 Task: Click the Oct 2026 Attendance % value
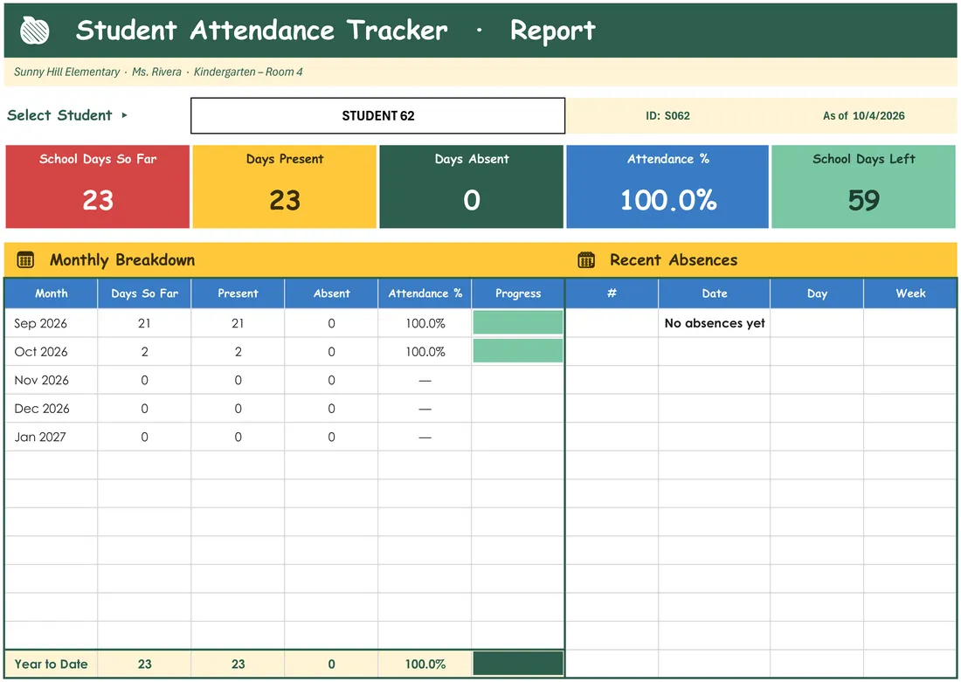click(x=425, y=352)
